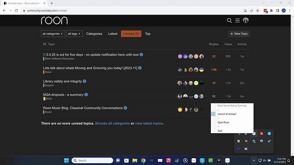
Task: Switch to Categories tab
Action: click(94, 34)
